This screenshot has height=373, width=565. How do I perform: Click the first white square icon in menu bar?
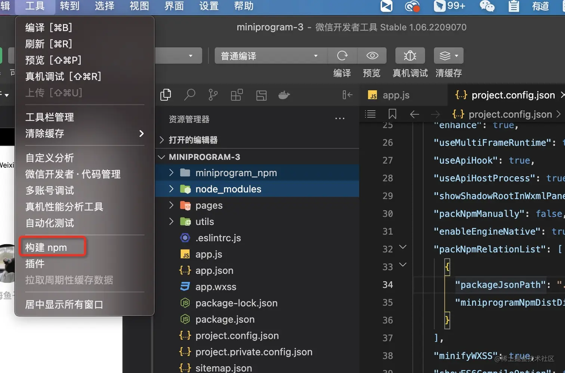point(386,6)
